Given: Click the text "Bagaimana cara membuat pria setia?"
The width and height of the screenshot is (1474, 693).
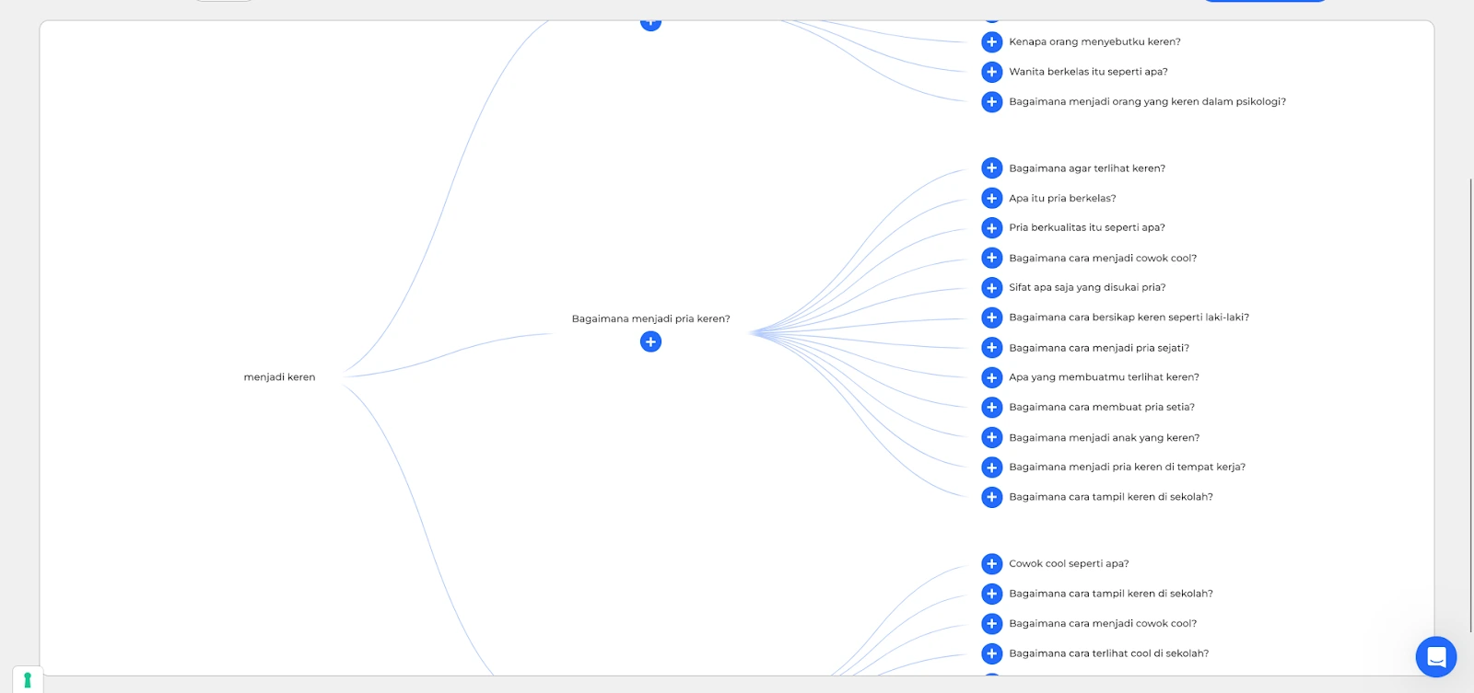Looking at the screenshot, I should [x=1102, y=407].
